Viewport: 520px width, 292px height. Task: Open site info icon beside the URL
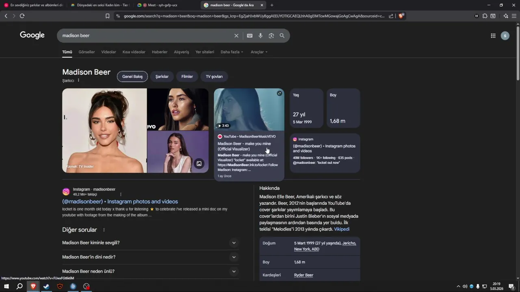[118, 16]
